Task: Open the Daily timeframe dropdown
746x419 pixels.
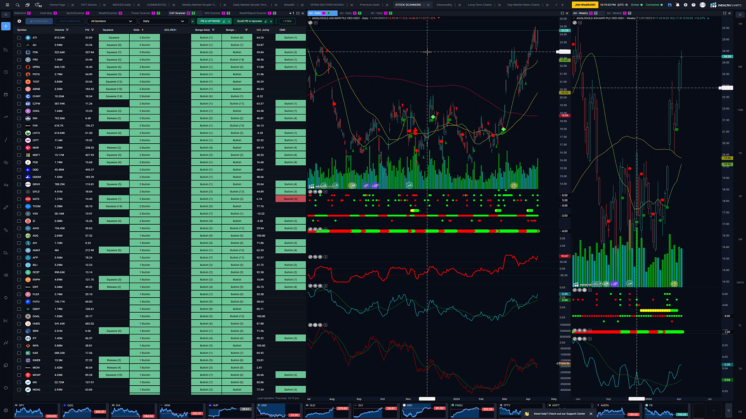Action: pyautogui.click(x=164, y=21)
